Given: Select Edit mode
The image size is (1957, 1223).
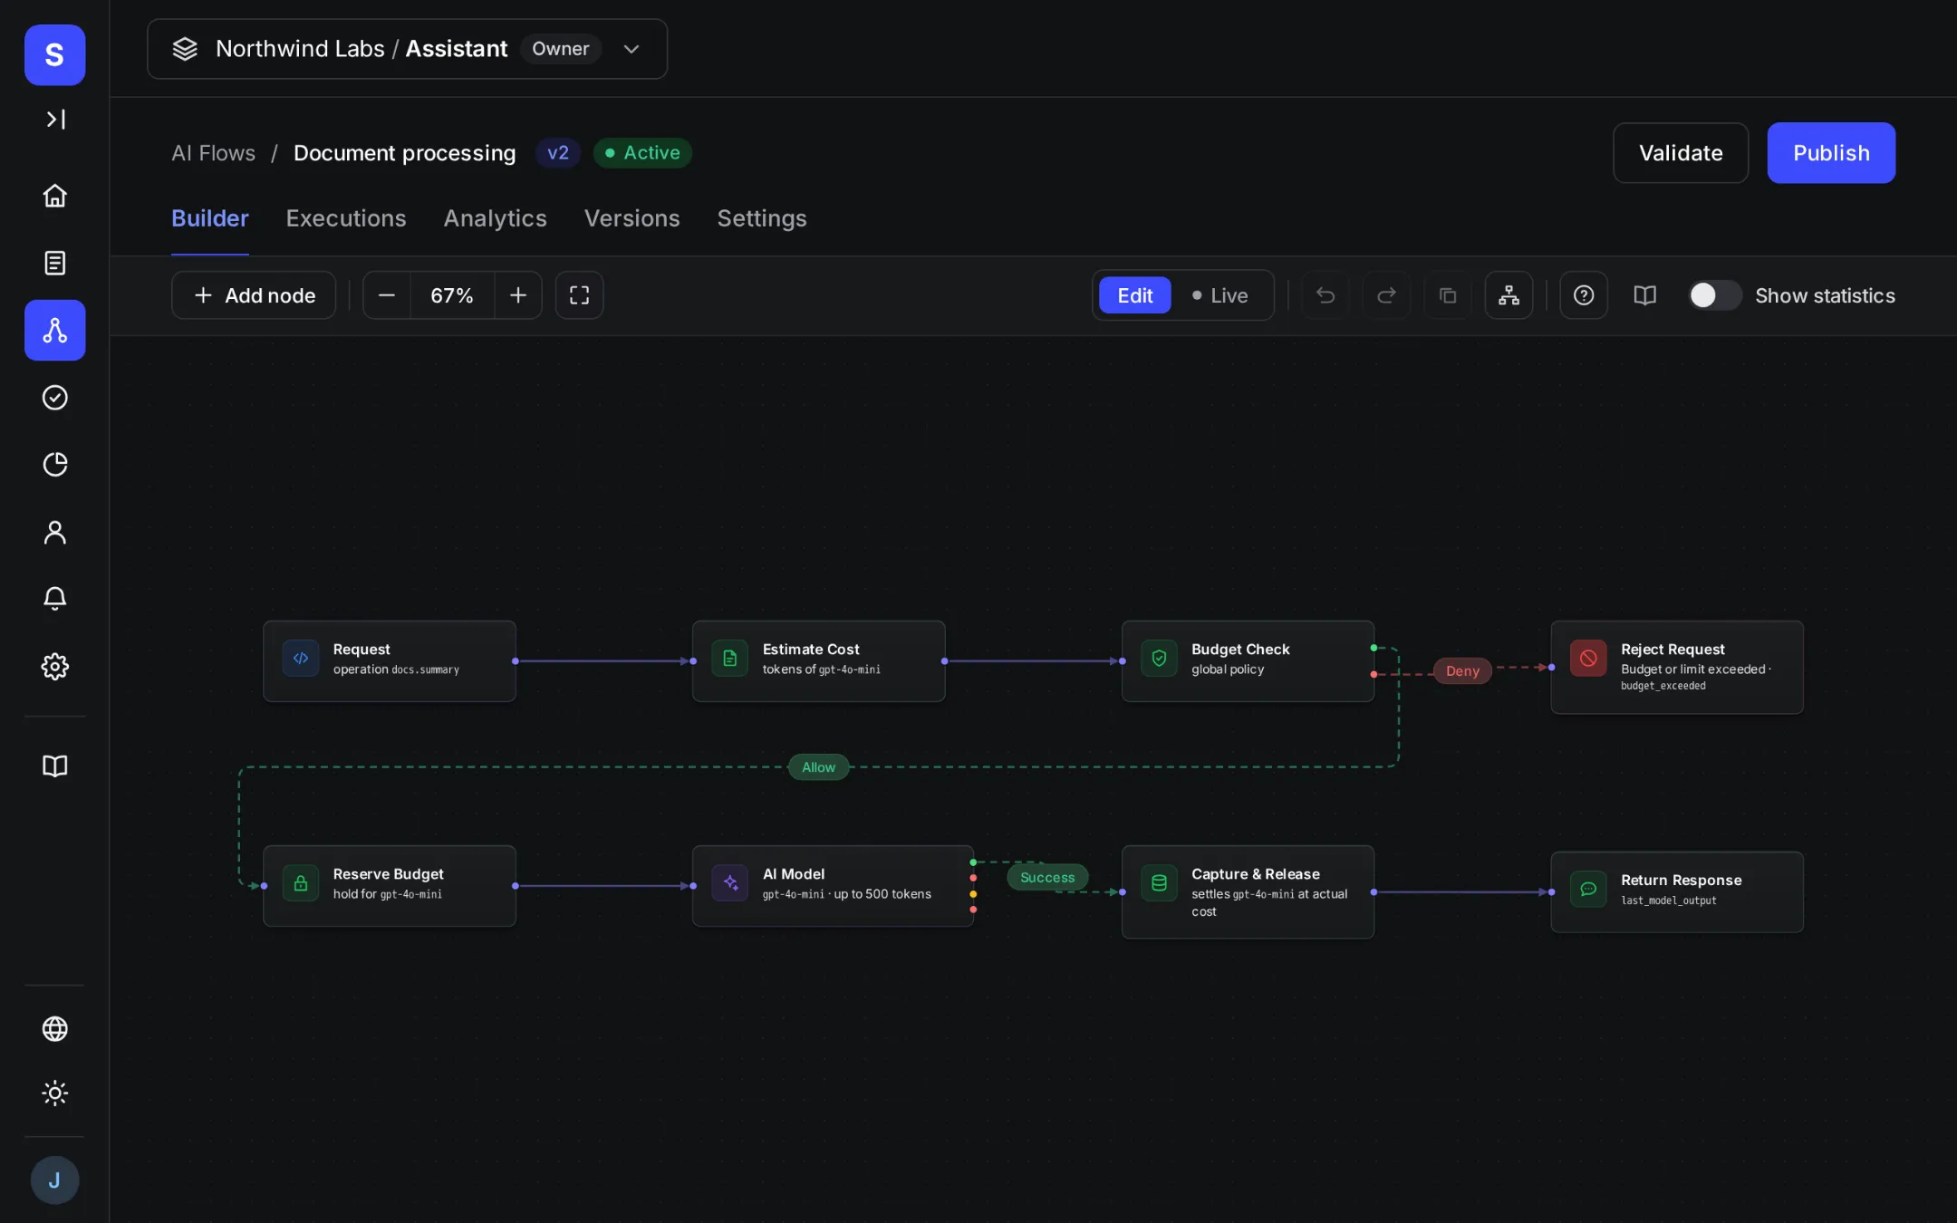Looking at the screenshot, I should (x=1135, y=295).
